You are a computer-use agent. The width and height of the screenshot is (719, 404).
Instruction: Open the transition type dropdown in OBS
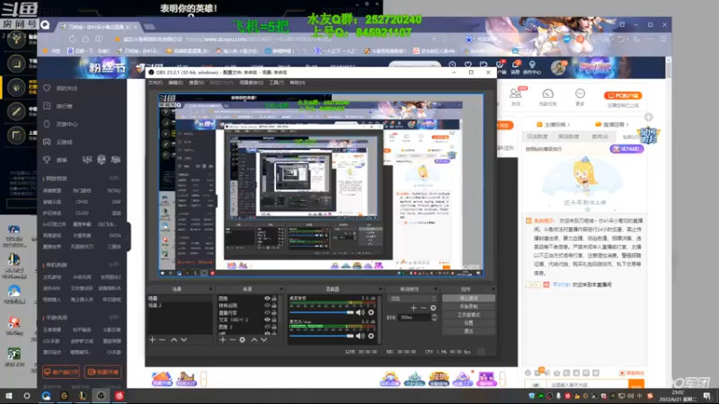412,299
